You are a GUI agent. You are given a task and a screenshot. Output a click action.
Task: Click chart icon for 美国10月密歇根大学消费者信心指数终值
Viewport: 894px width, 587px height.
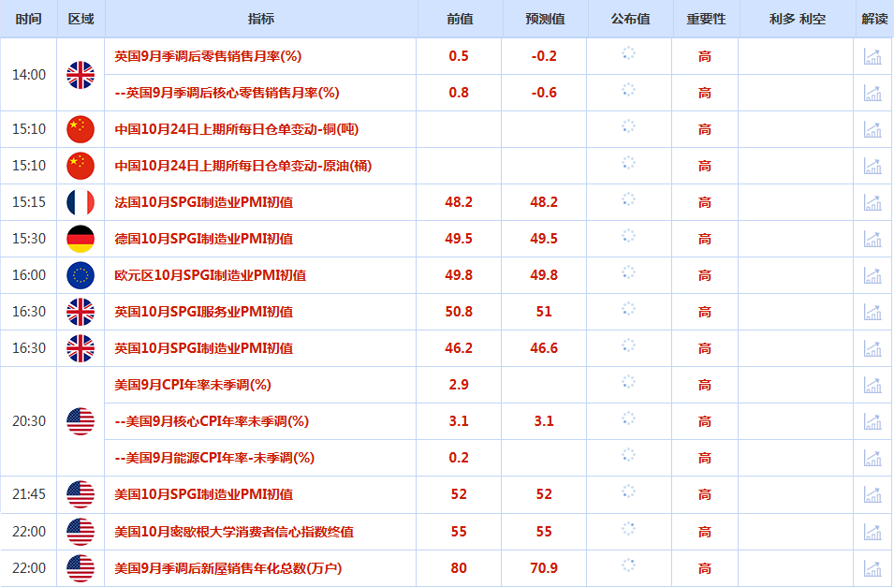(x=872, y=532)
